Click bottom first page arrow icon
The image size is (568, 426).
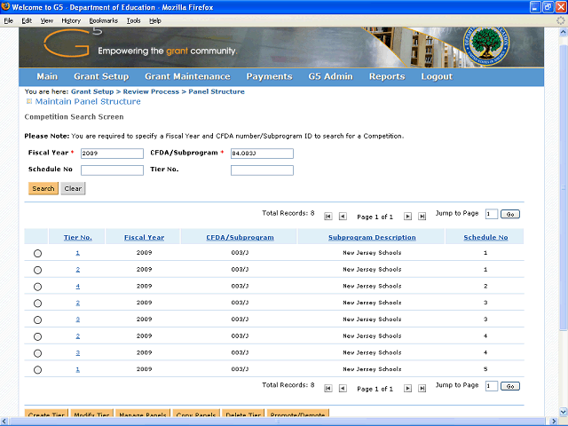328,388
